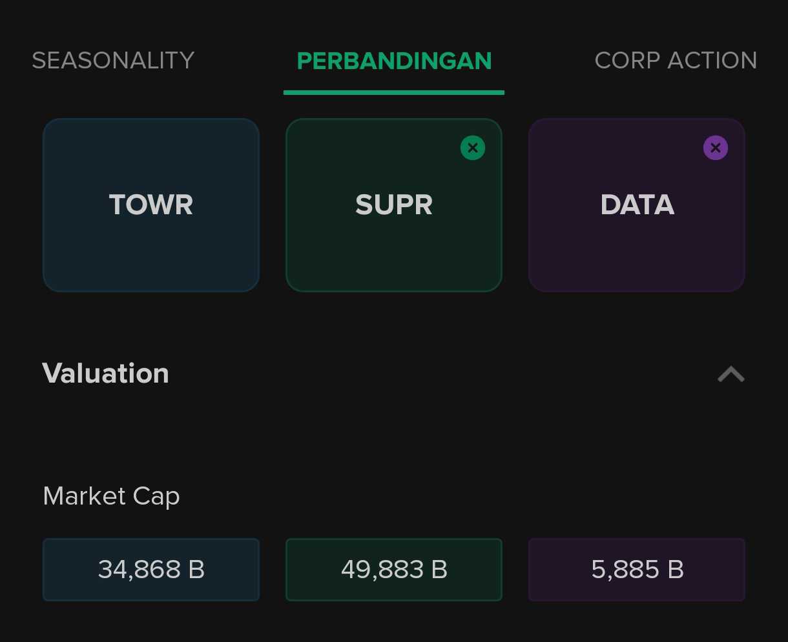Remove SUPR from the comparison
Screen dimensions: 788x642
[x=472, y=148]
